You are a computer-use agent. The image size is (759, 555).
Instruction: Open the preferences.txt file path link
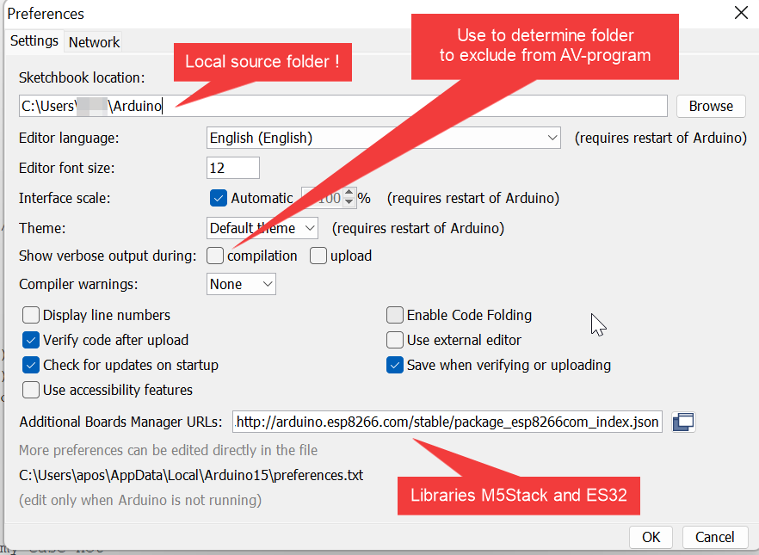pos(191,475)
